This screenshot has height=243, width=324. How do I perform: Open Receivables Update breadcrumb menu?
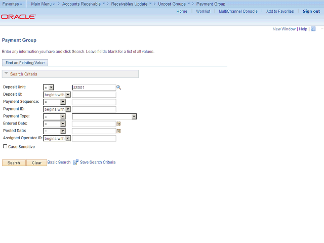tap(132, 4)
